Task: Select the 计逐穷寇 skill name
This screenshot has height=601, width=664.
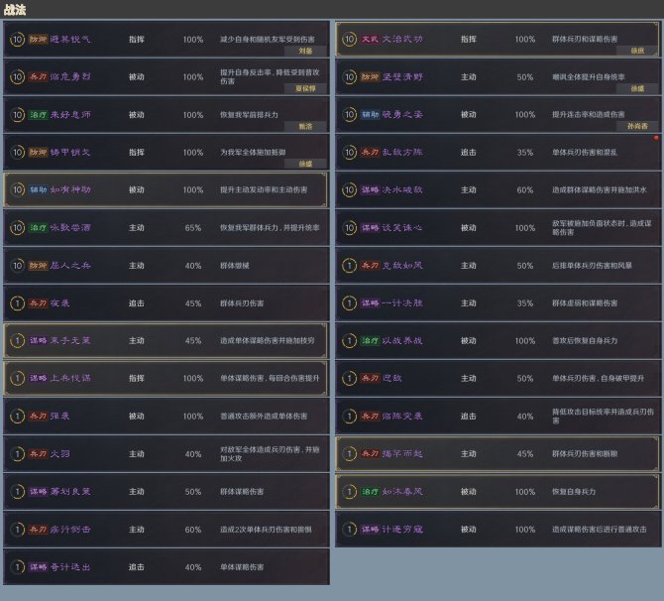Action: click(403, 529)
